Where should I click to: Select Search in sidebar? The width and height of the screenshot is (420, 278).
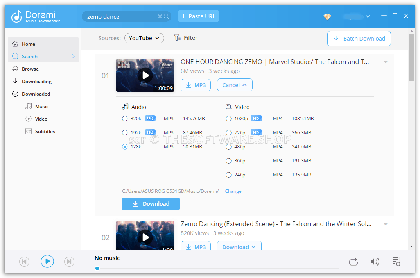(x=43, y=57)
